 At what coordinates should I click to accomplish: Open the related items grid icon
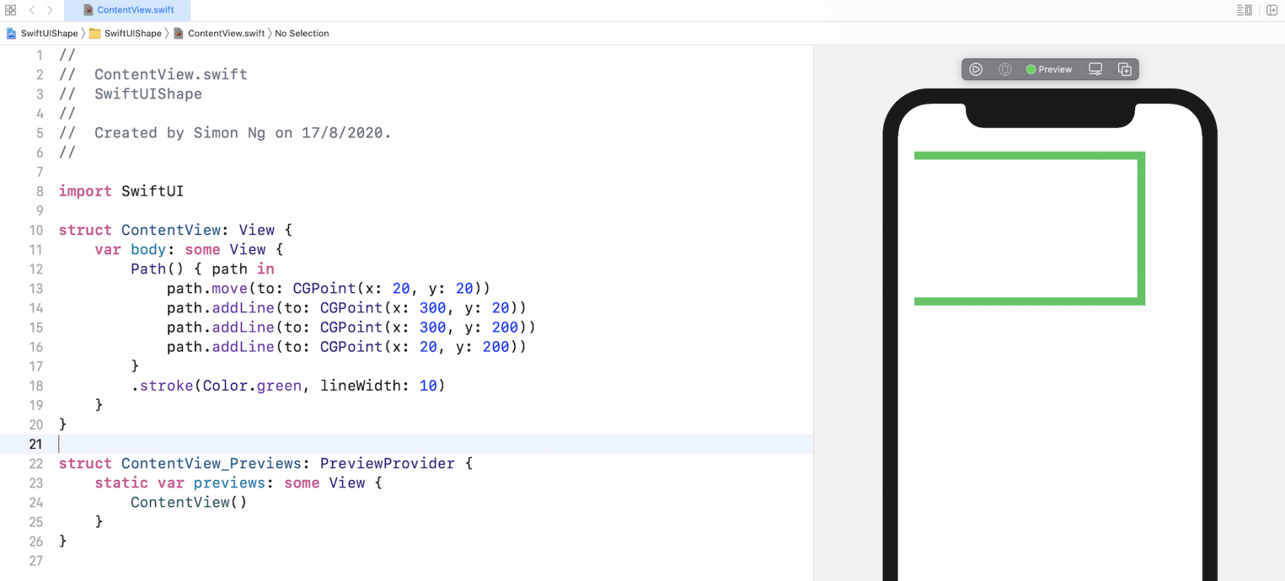(11, 10)
